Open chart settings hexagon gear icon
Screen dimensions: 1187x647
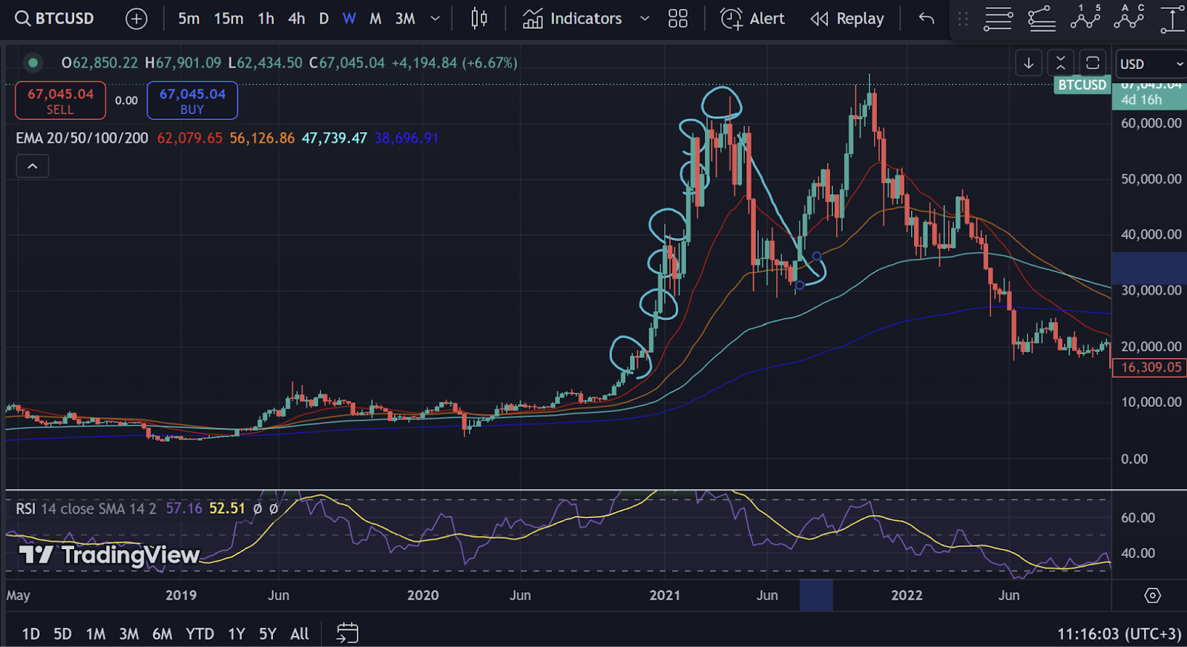tap(1152, 595)
